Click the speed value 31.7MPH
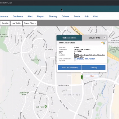Viewport: 119px width, 119px height. click(x=78, y=51)
